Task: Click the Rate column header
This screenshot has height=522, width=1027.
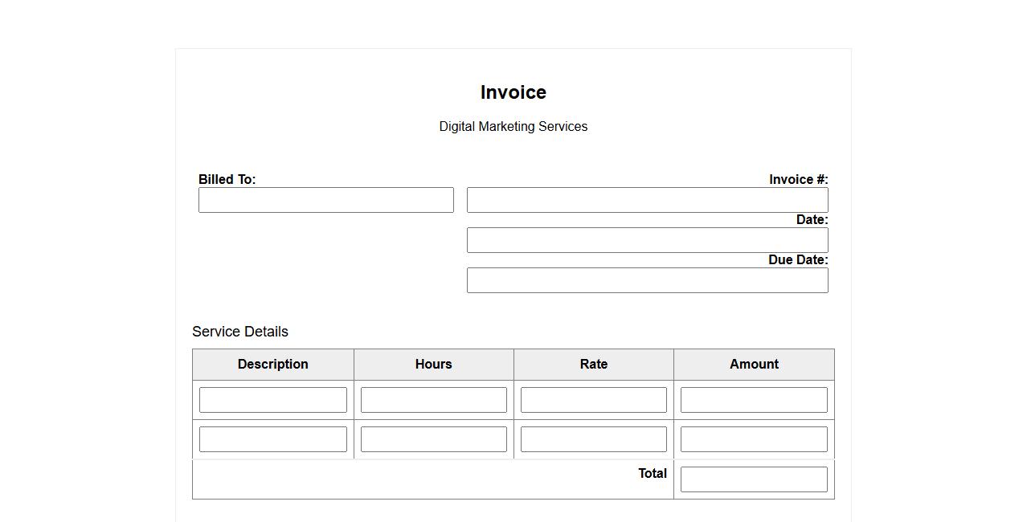Action: [593, 365]
